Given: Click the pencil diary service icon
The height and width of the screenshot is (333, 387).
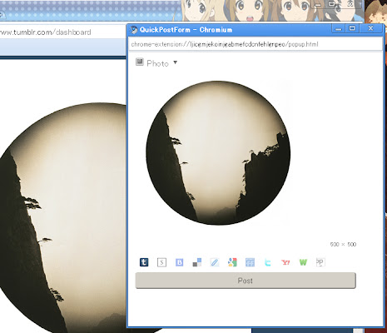Looking at the screenshot, I should pos(215,262).
